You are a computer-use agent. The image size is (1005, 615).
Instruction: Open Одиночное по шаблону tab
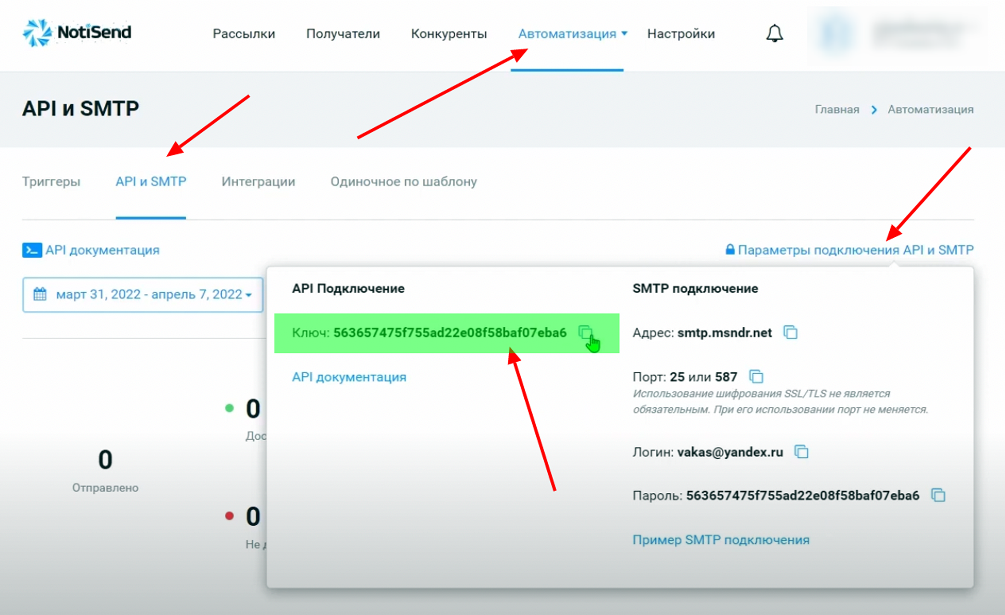pyautogui.click(x=403, y=182)
